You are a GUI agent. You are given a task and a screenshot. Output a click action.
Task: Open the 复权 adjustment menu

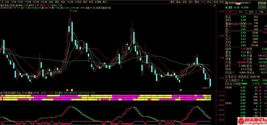pos(172,2)
